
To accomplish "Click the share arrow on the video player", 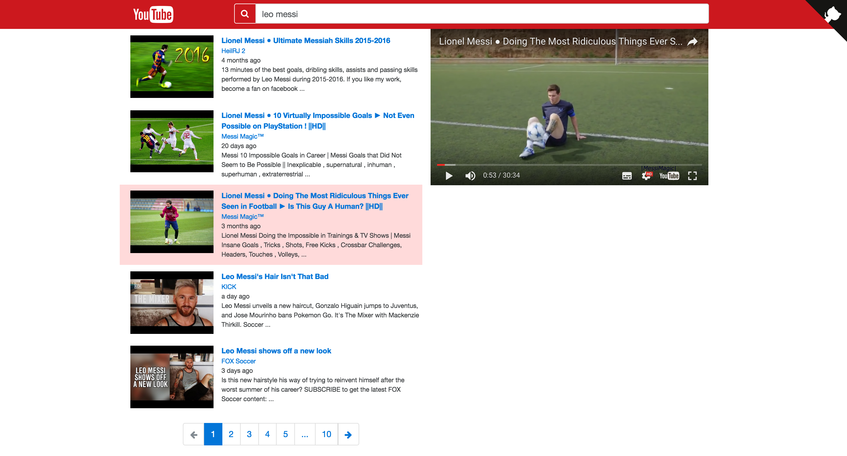I will (692, 42).
